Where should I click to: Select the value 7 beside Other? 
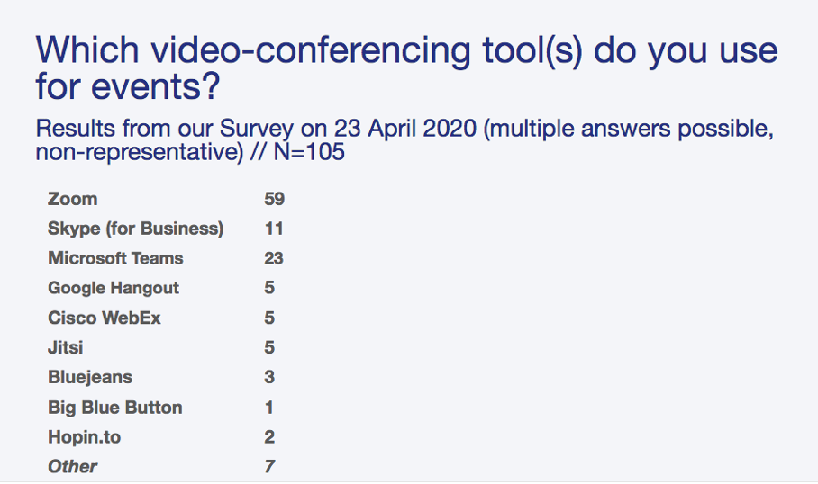(x=269, y=466)
